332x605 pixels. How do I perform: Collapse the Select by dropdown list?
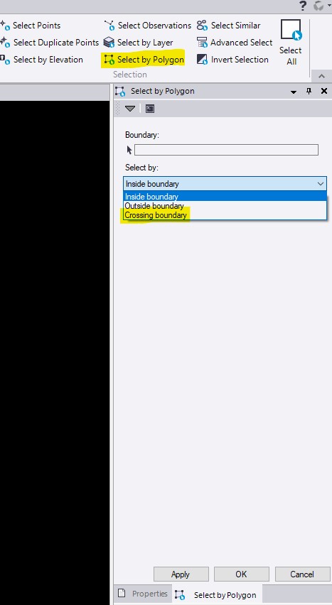click(321, 184)
